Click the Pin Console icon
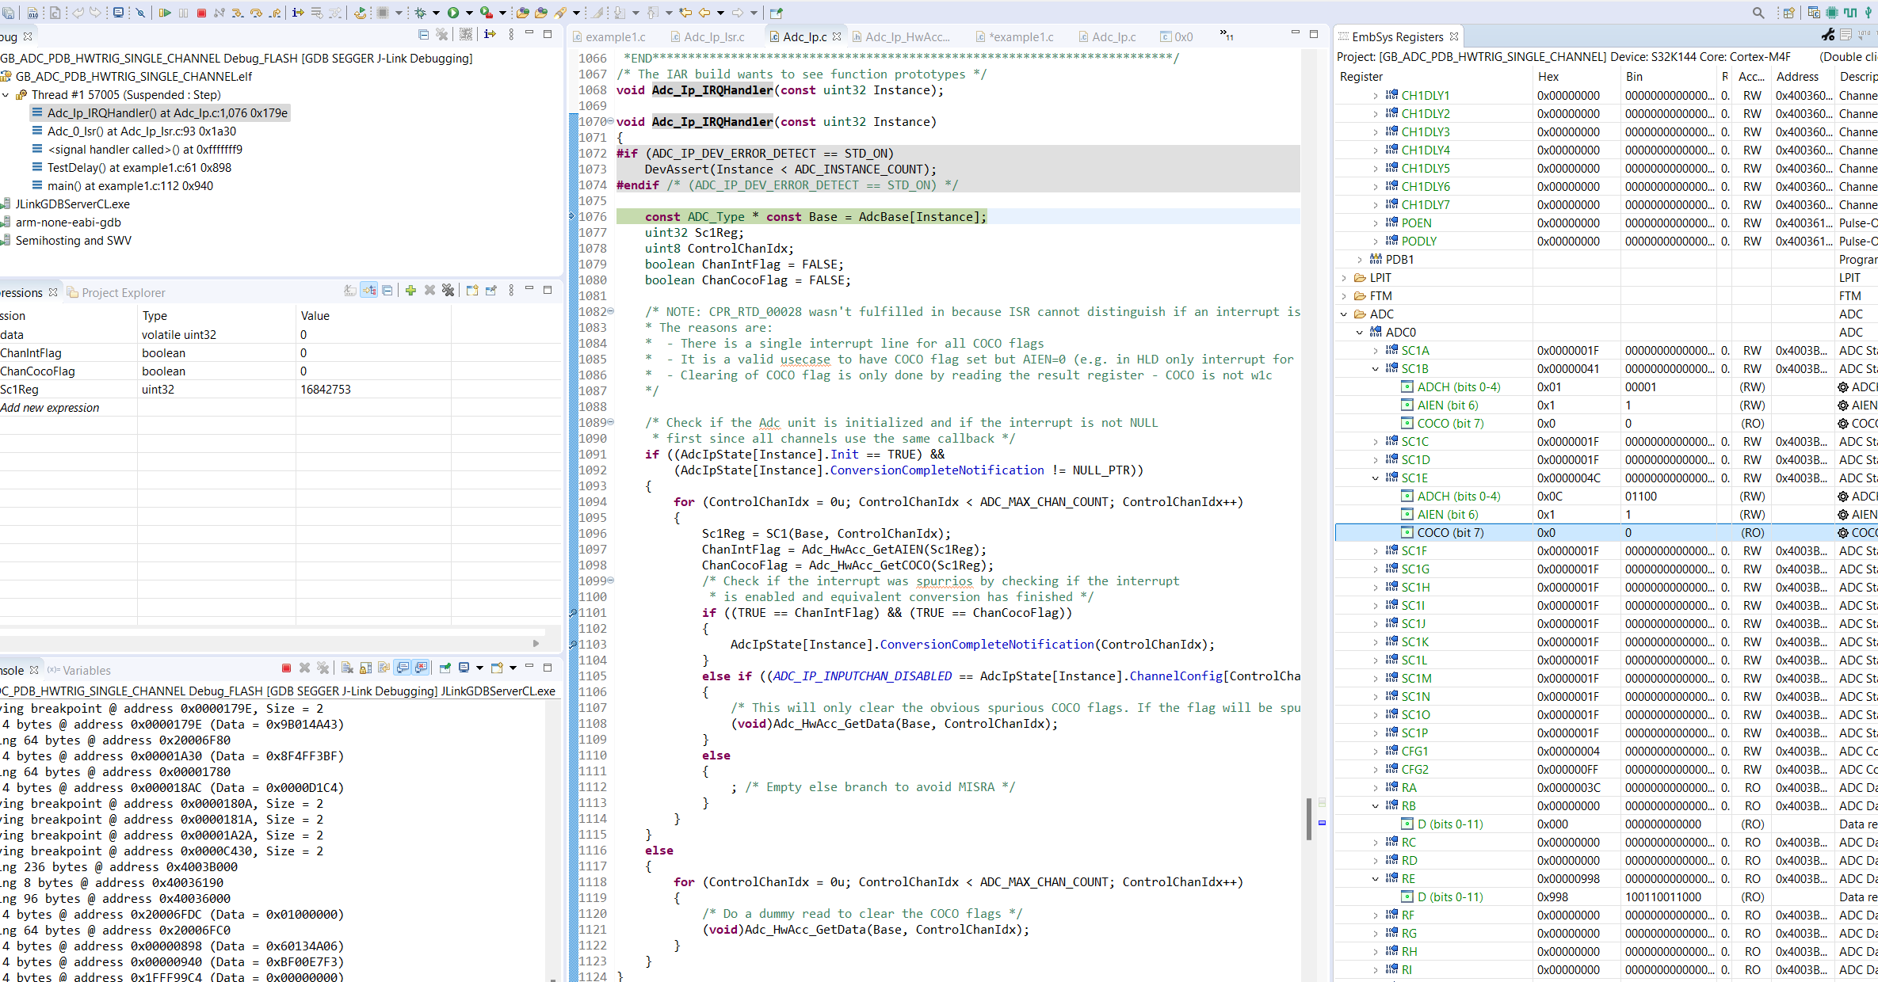The width and height of the screenshot is (1878, 982). pyautogui.click(x=445, y=668)
